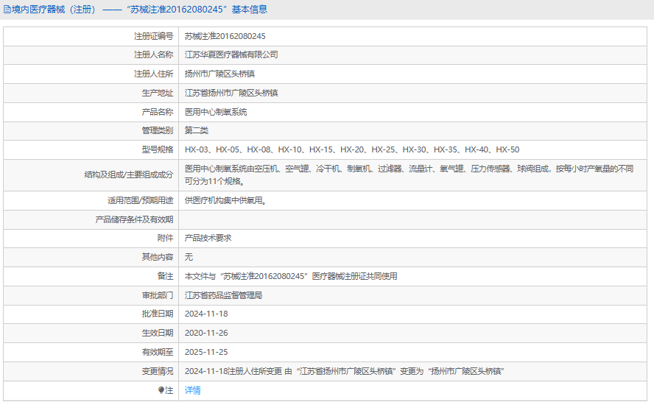Click the 型号规格 row label
Screen dimensions: 654x402
coord(158,149)
